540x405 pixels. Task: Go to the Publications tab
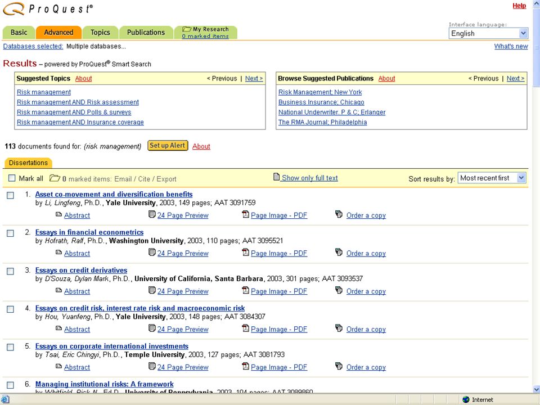point(146,33)
